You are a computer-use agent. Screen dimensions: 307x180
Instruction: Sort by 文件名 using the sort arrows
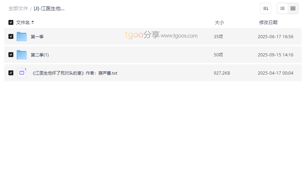click(x=33, y=22)
